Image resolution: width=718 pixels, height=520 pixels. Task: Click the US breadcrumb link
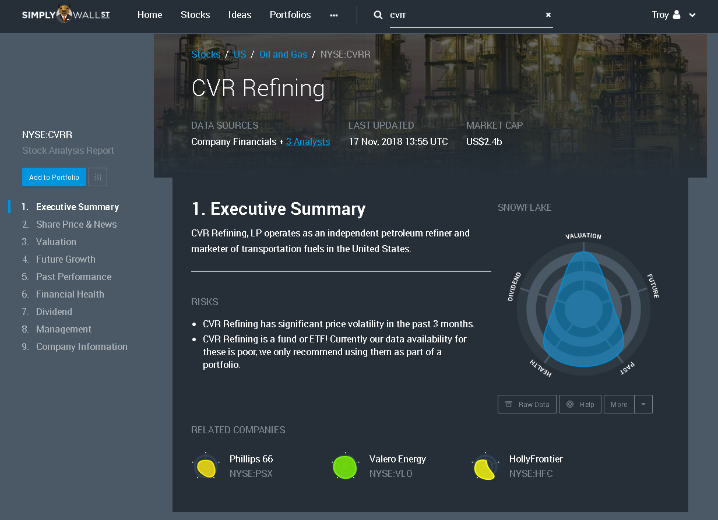pos(240,54)
